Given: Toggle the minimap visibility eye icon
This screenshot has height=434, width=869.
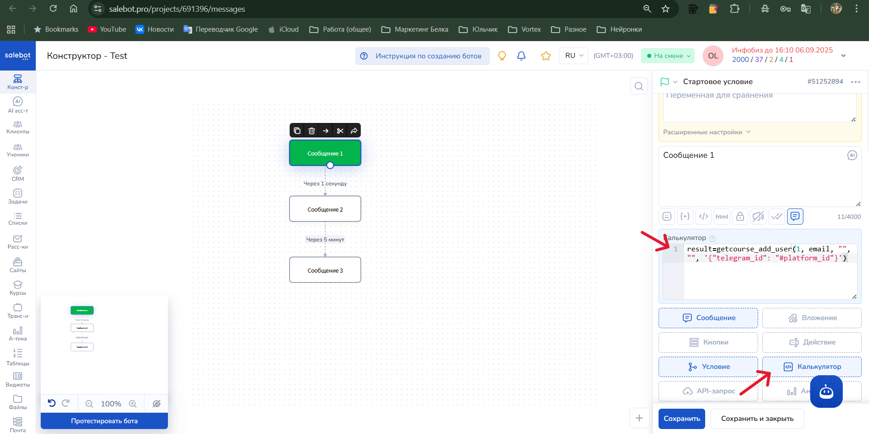Looking at the screenshot, I should coord(157,404).
